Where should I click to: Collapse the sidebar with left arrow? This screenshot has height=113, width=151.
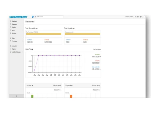16,96
